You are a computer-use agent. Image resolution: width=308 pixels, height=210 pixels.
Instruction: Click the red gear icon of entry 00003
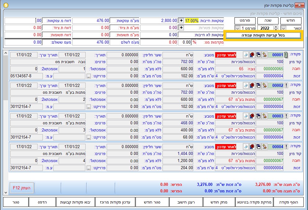252,116
